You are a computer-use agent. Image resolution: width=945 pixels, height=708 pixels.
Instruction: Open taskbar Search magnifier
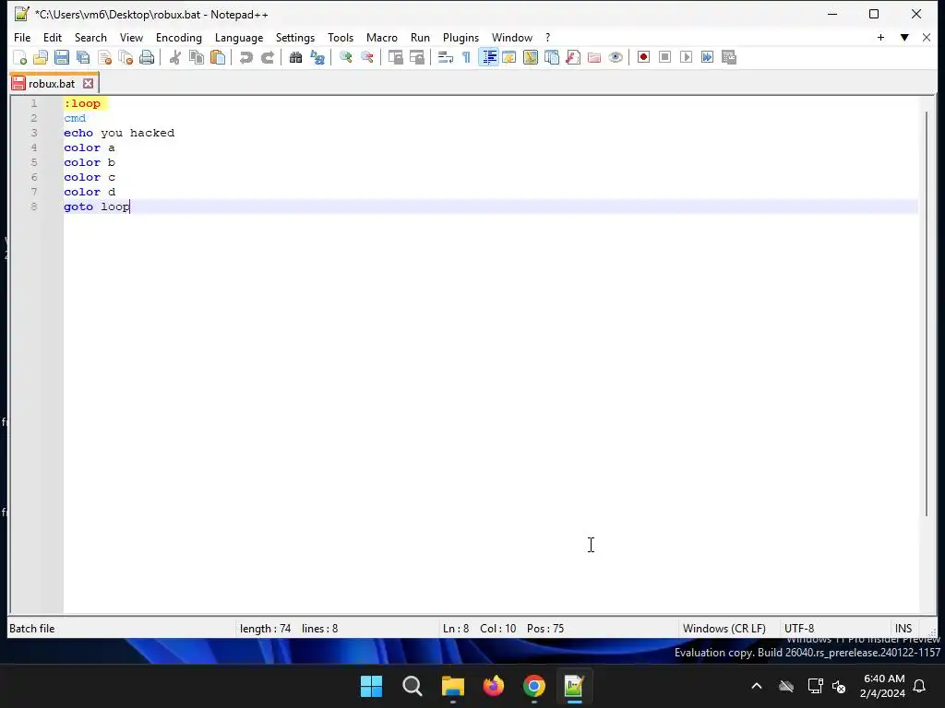(x=413, y=686)
